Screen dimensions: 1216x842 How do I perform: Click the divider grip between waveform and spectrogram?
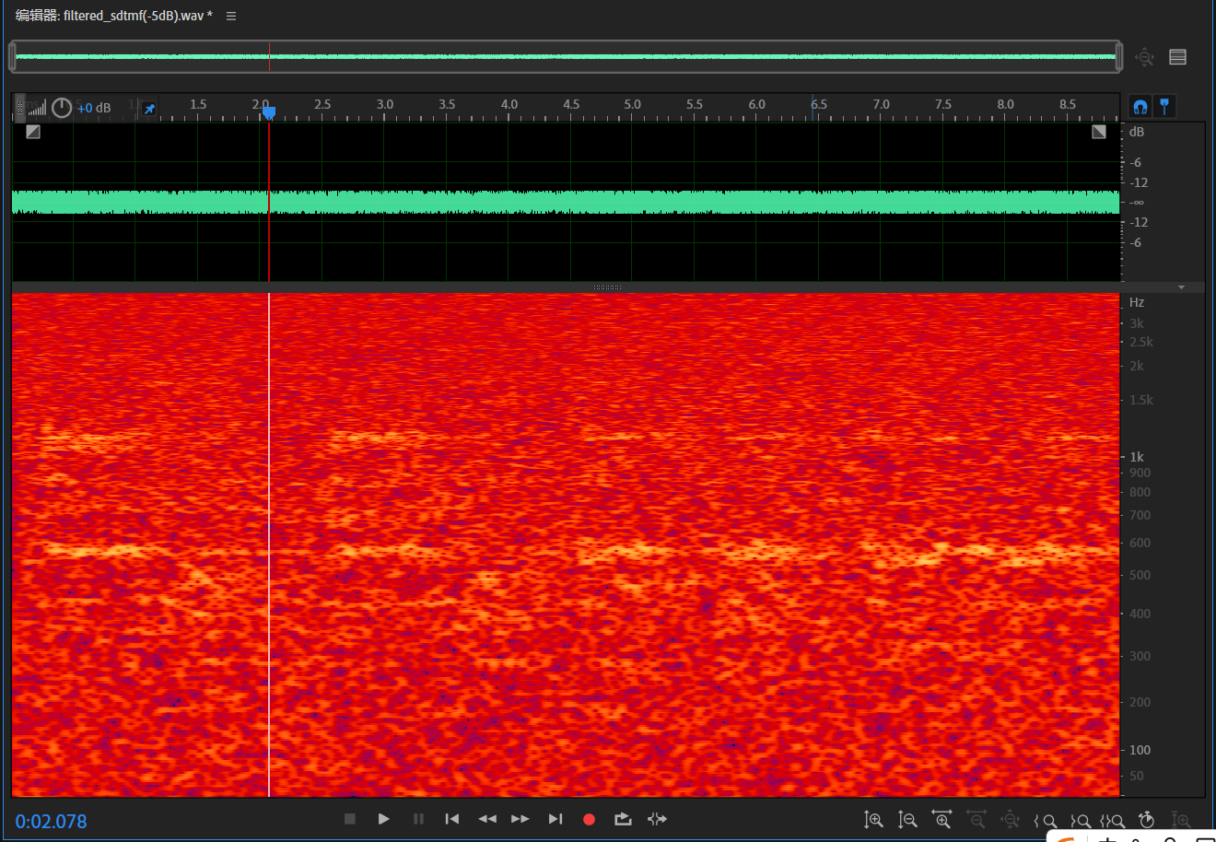click(607, 287)
